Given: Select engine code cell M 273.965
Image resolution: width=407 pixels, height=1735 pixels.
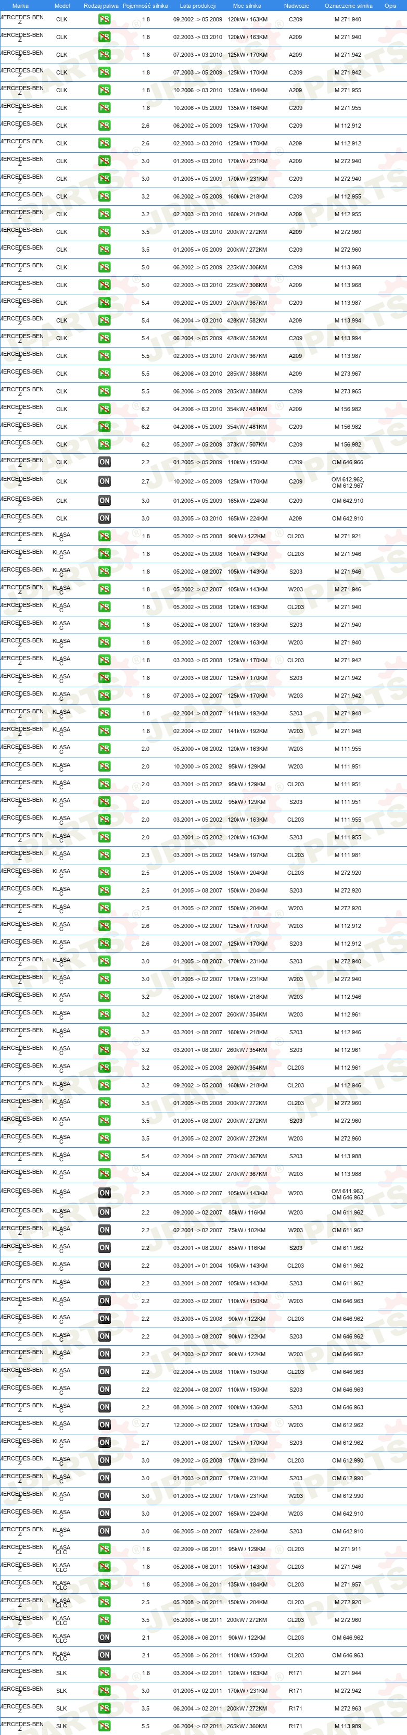Looking at the screenshot, I should pyautogui.click(x=348, y=391).
